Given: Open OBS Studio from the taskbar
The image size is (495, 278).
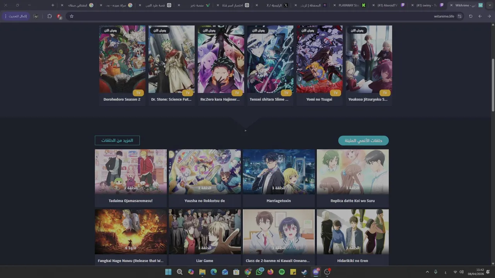Looking at the screenshot, I should tap(327, 272).
